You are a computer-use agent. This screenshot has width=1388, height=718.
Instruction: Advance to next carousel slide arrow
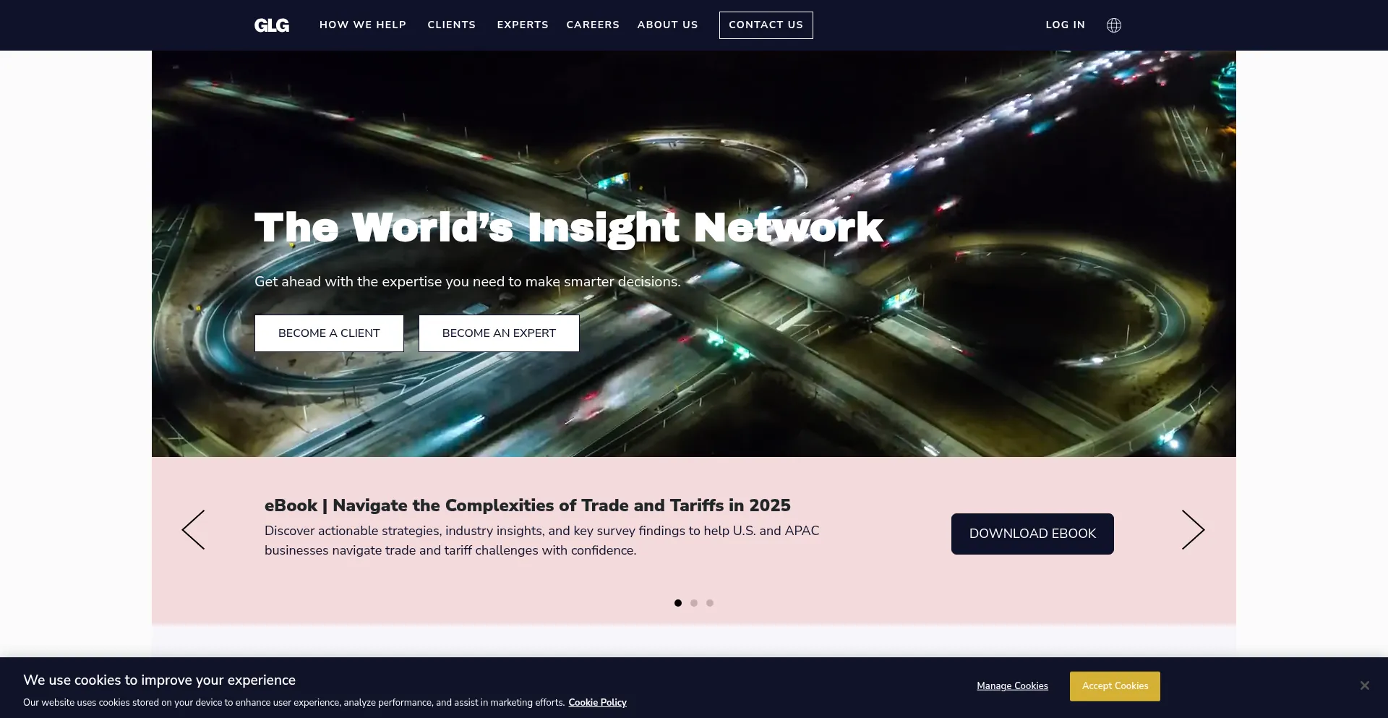click(x=1193, y=530)
